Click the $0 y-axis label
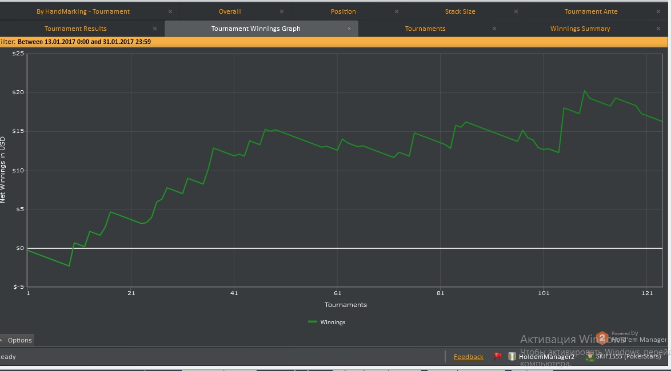 tap(19, 248)
